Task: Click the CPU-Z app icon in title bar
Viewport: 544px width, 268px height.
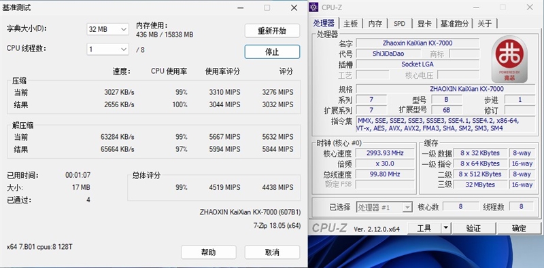Action: [x=314, y=7]
